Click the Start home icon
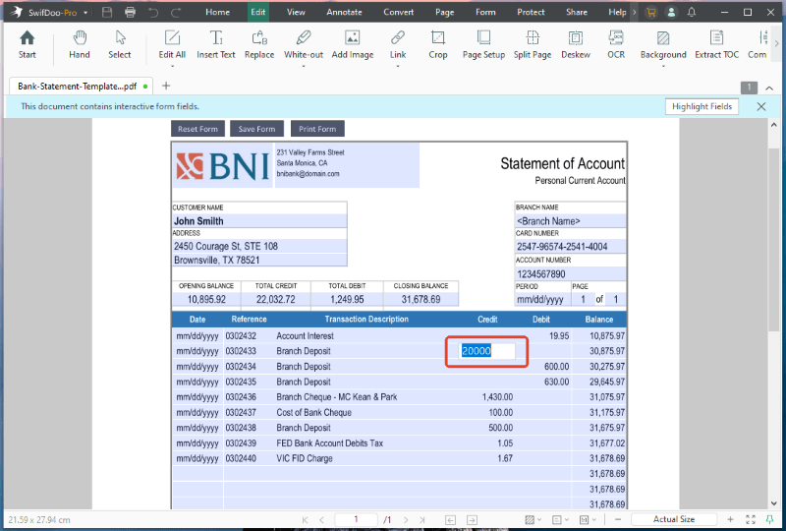Screen dimensions: 786x531 pyautogui.click(x=28, y=44)
